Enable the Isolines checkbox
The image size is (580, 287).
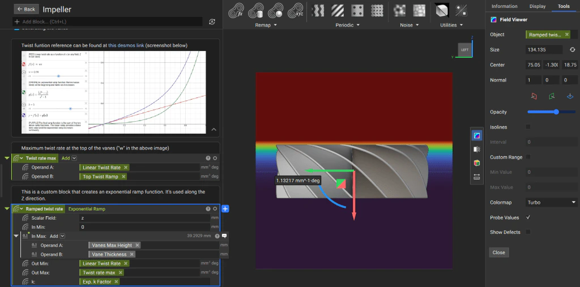point(528,127)
